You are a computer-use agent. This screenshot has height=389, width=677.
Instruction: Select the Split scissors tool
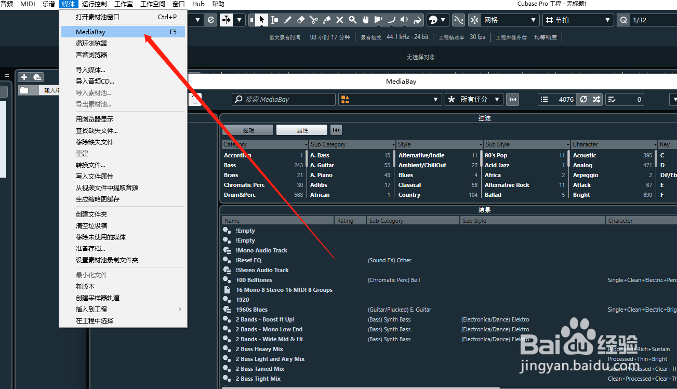tap(314, 20)
